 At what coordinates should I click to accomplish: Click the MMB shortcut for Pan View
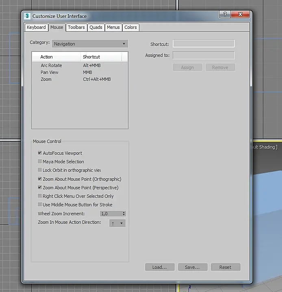(87, 72)
